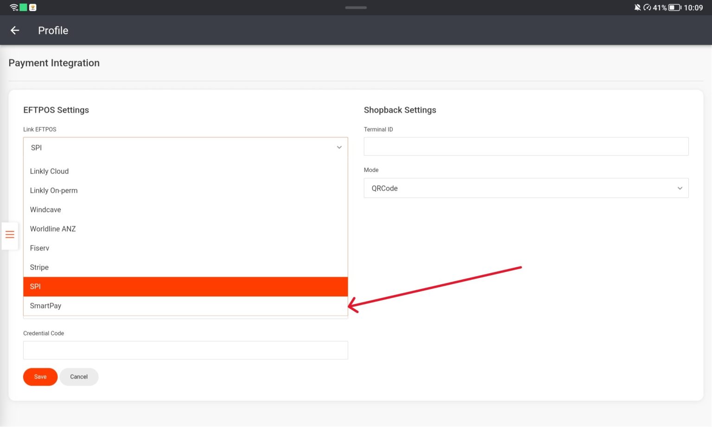Select the Linkly On-perm option
This screenshot has height=427, width=712.
click(54, 191)
